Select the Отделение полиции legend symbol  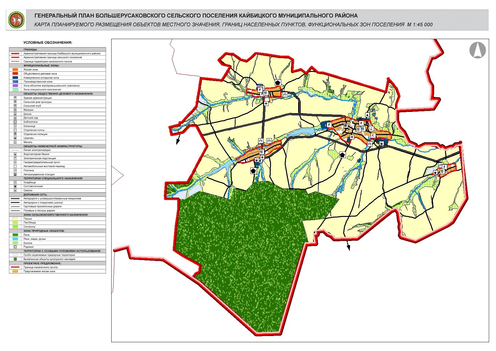pyautogui.click(x=15, y=134)
